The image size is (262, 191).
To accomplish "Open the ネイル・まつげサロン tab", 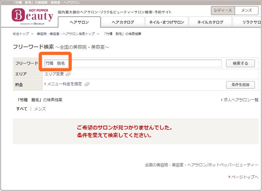I will pos(167,21).
